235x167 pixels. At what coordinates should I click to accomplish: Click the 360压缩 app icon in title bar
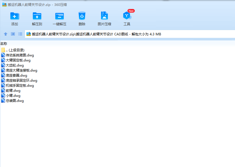click(x=4, y=5)
